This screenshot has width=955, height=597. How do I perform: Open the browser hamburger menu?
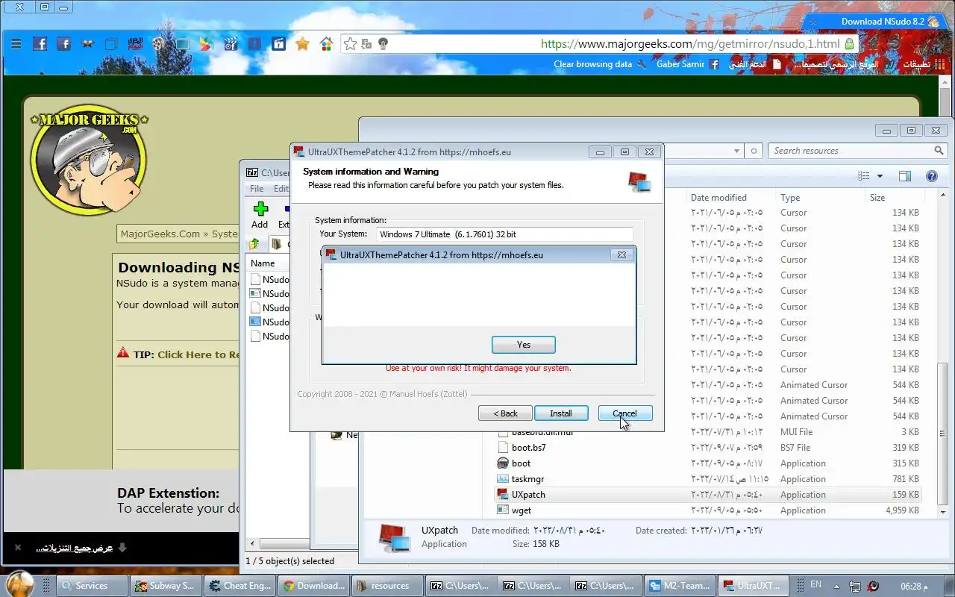[x=16, y=44]
